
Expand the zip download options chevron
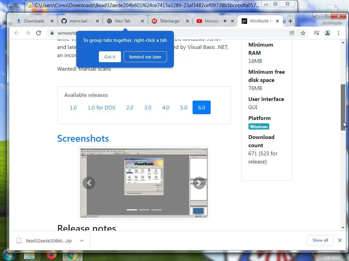tap(82, 241)
